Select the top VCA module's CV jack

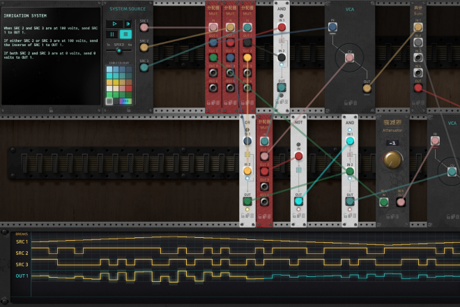tap(350, 59)
